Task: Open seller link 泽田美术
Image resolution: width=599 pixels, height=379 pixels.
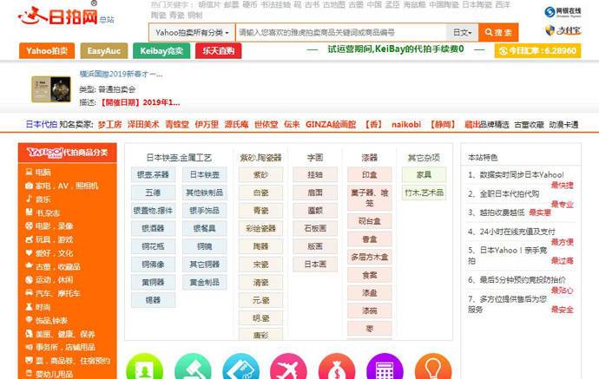Action: pyautogui.click(x=143, y=124)
